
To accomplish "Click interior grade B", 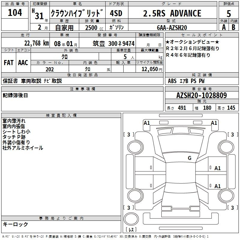I will (x=233, y=27).
